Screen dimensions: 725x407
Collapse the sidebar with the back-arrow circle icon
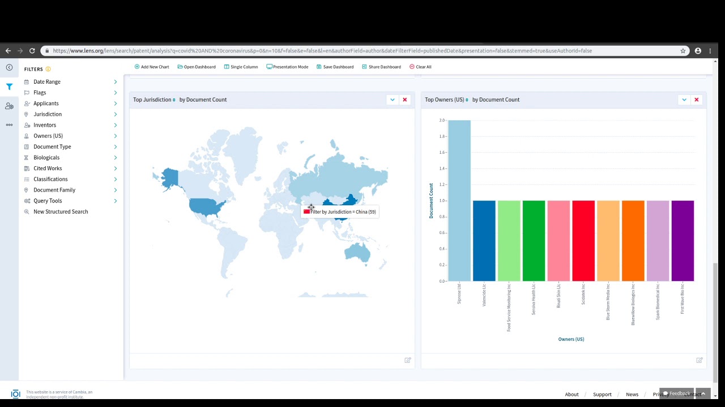click(x=9, y=67)
